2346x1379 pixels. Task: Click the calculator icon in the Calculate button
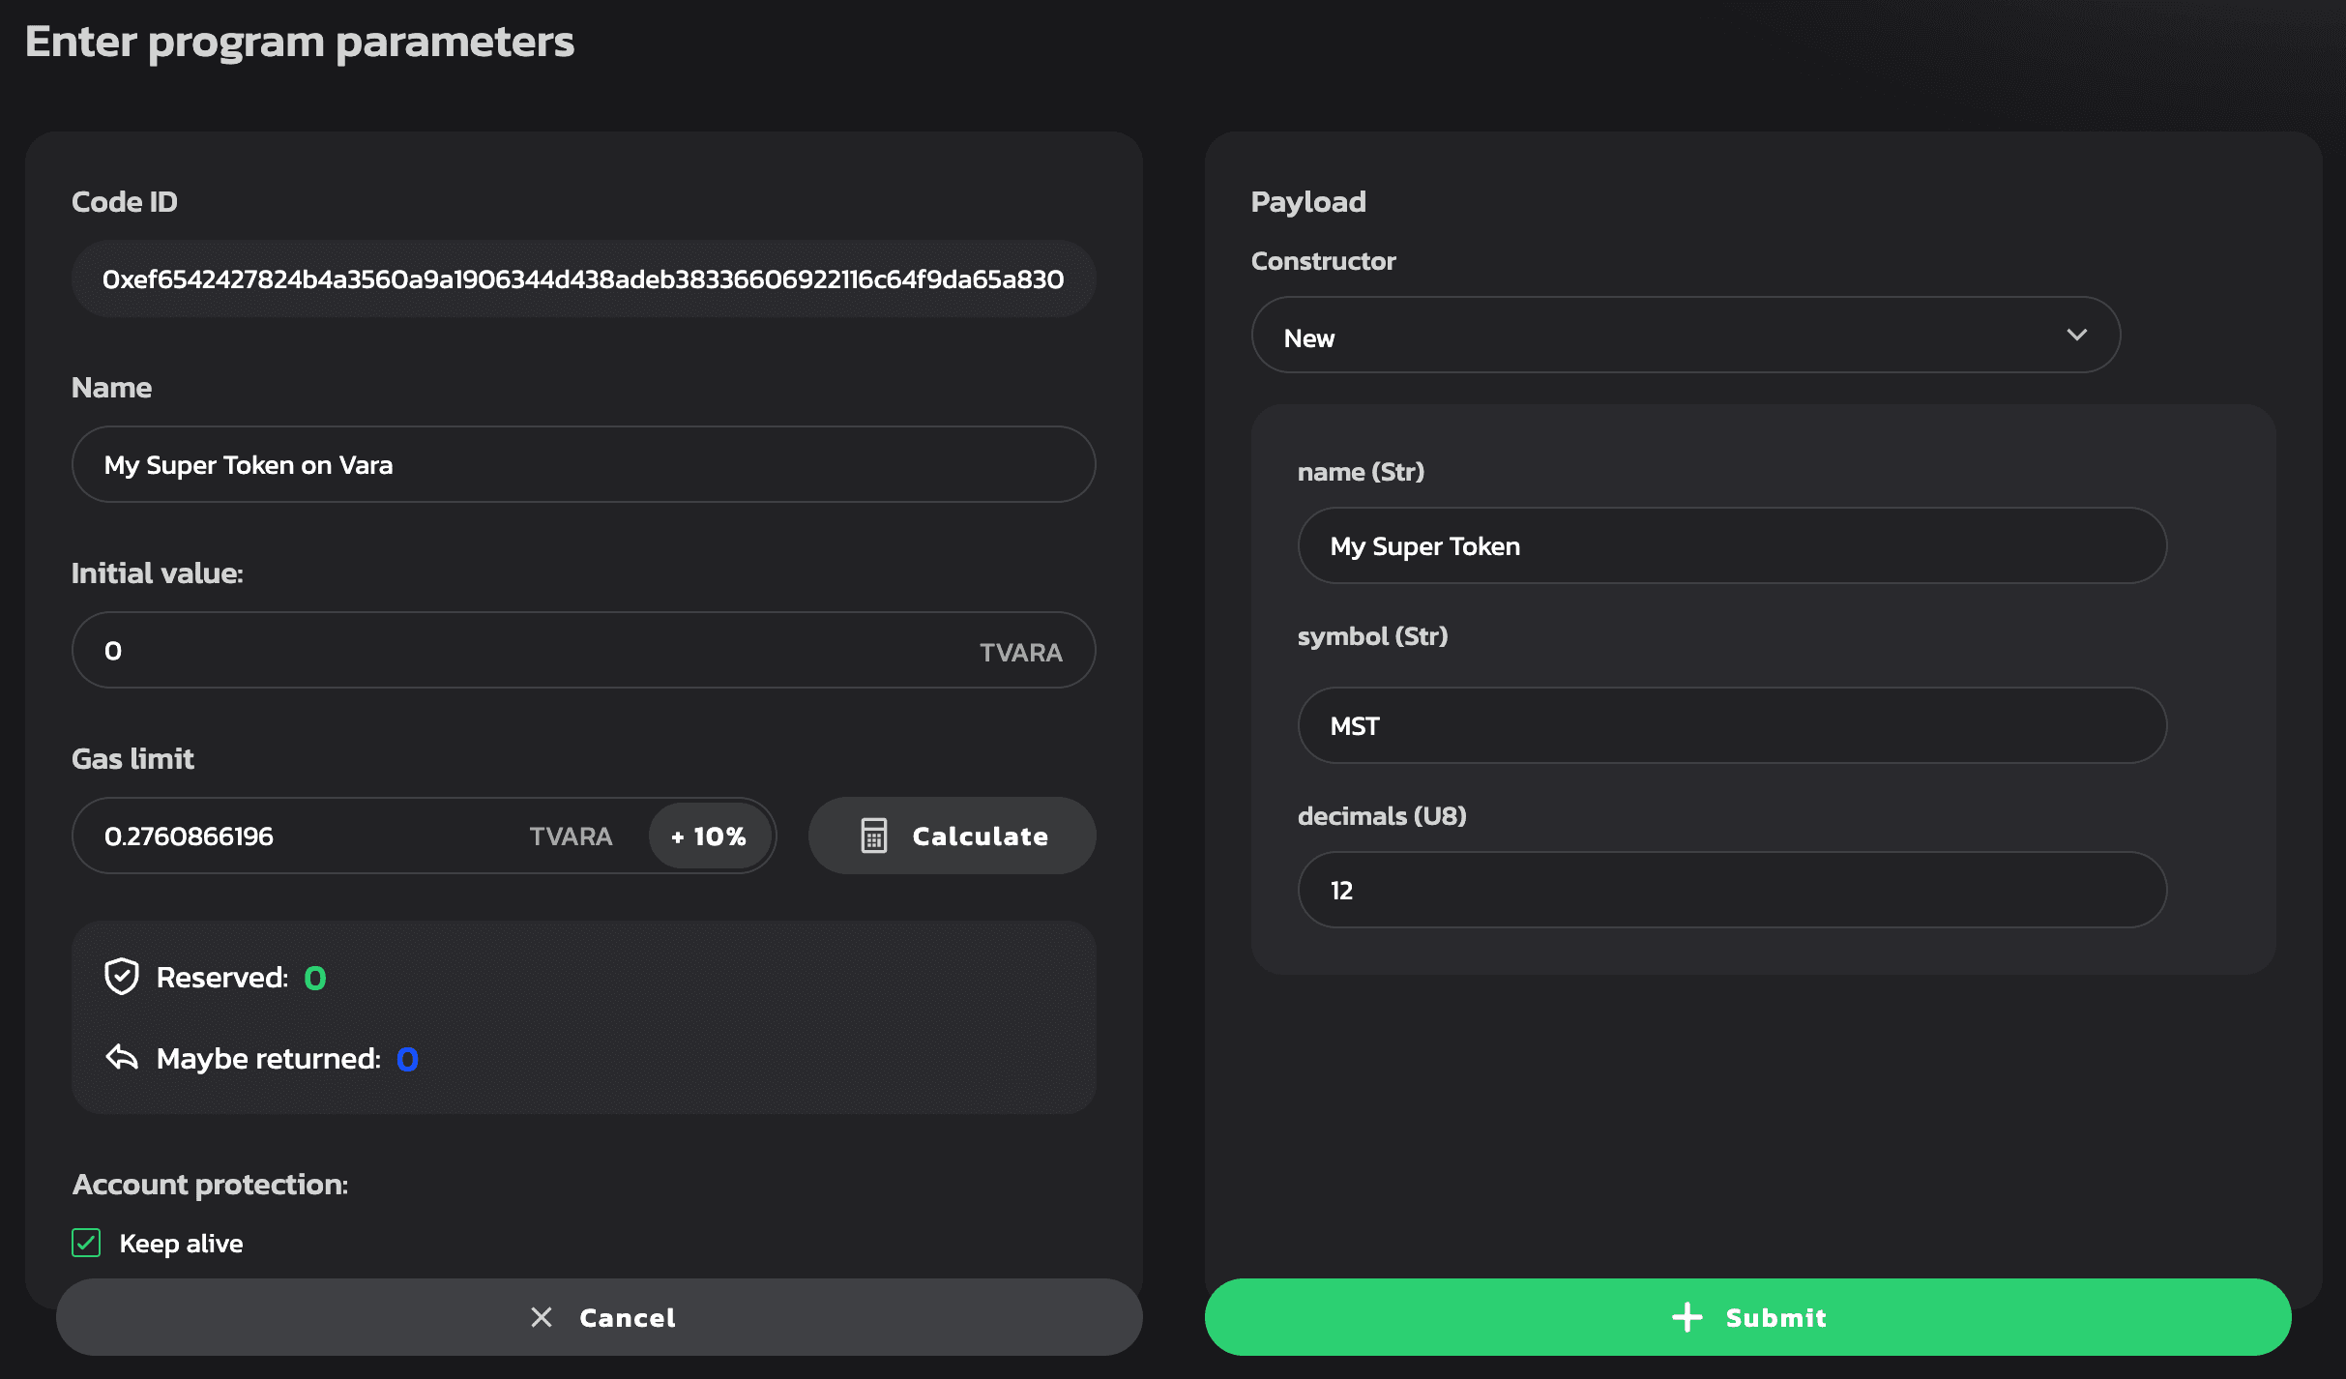pyautogui.click(x=873, y=836)
